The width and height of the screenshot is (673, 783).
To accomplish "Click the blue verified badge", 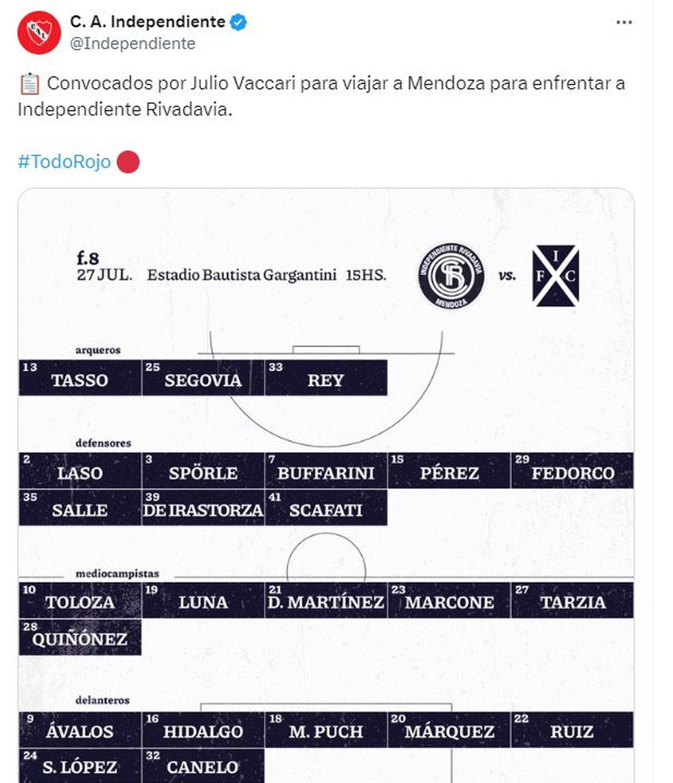I will point(238,22).
